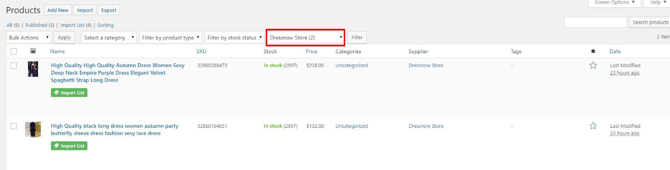
Task: Open the black long dress thumbnail
Action: click(x=33, y=129)
